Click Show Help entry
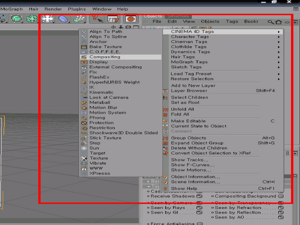Image resolution: width=300 pixels, height=225 pixels. click(223, 188)
